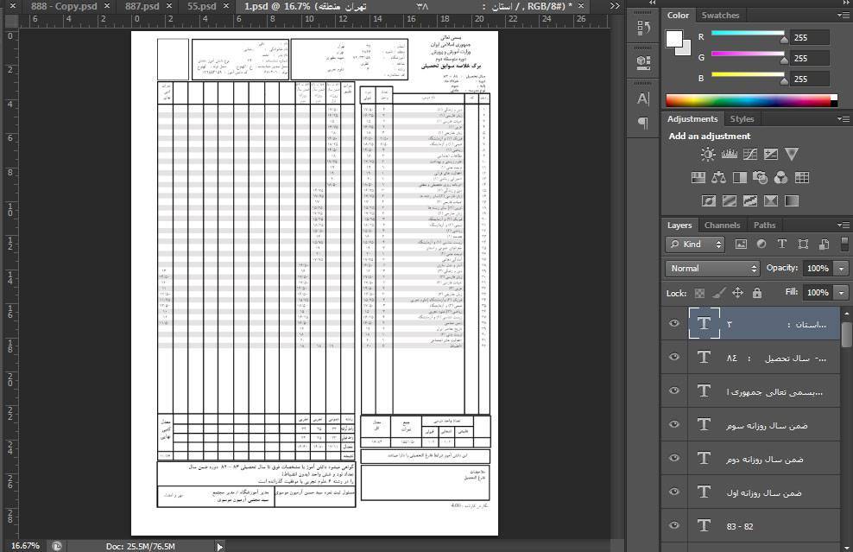Add a Gradient Map adjustment

(x=792, y=201)
